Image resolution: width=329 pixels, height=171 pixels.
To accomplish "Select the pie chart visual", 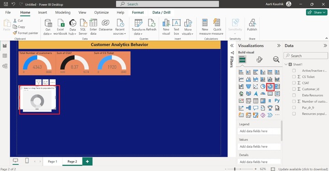I will coord(263,87).
